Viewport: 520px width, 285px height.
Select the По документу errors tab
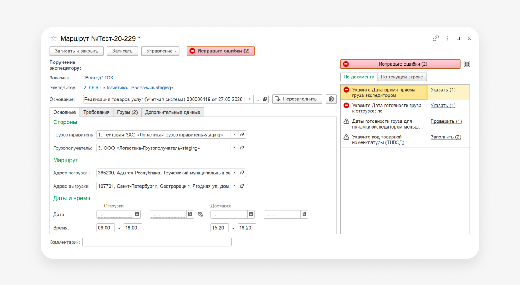click(359, 77)
